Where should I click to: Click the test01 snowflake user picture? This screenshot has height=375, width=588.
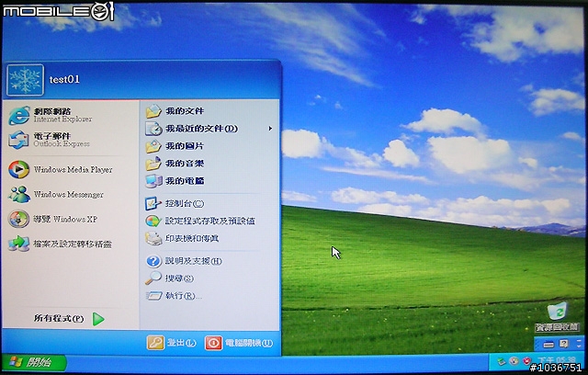[x=25, y=80]
